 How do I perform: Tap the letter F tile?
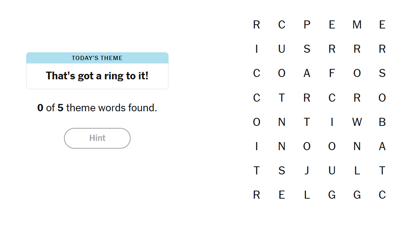[x=332, y=74]
